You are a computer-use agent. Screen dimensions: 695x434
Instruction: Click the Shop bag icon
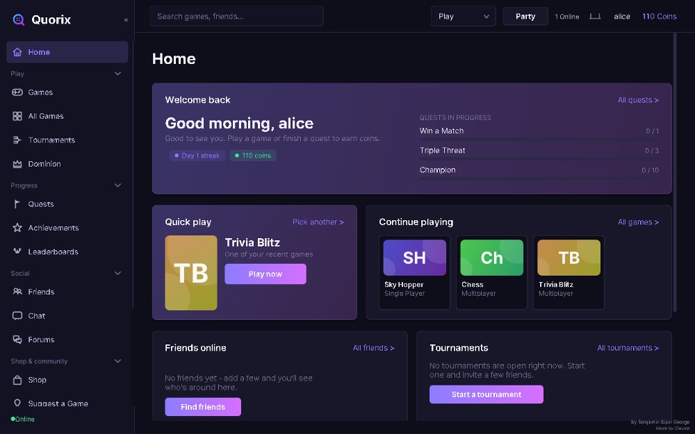(17, 380)
